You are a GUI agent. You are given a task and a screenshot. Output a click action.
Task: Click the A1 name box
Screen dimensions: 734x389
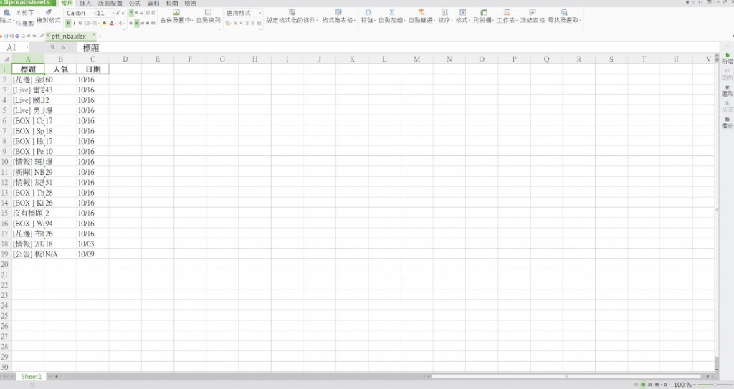coord(14,48)
